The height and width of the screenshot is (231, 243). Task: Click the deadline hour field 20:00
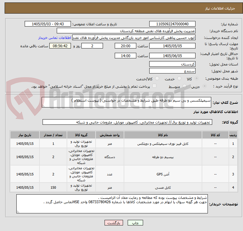(x=126, y=46)
